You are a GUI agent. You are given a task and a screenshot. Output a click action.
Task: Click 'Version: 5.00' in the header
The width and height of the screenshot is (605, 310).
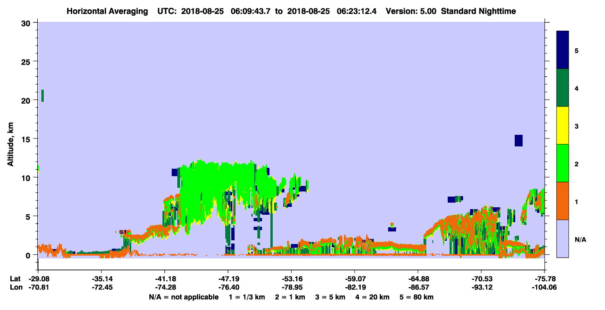(x=410, y=11)
